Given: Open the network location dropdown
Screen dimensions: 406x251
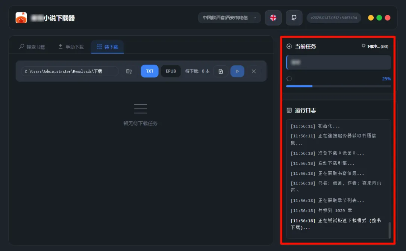Looking at the screenshot, I should click(229, 18).
